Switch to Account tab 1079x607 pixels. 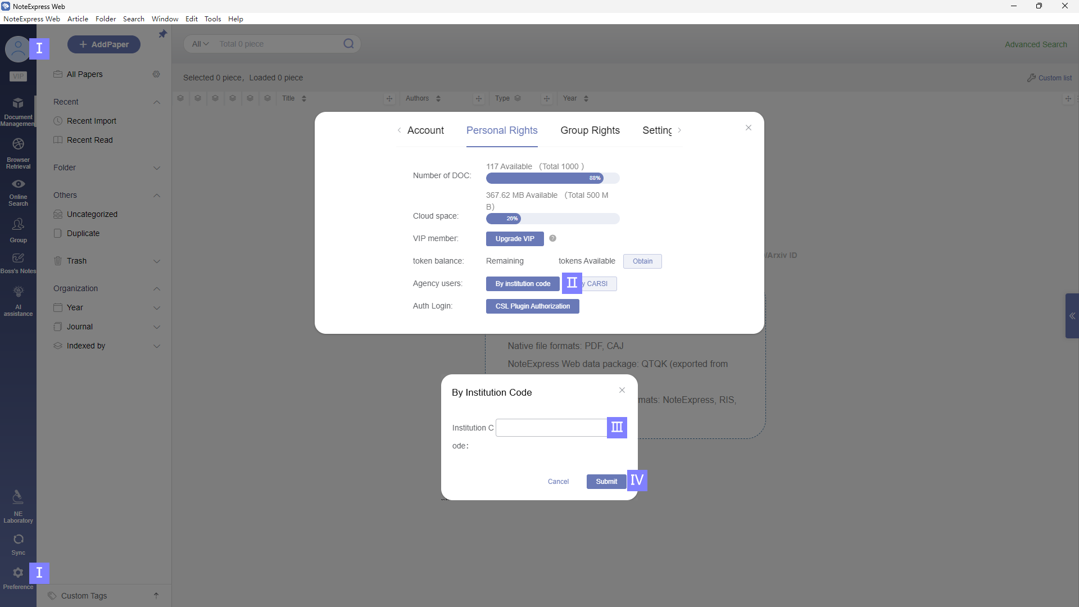pos(425,130)
